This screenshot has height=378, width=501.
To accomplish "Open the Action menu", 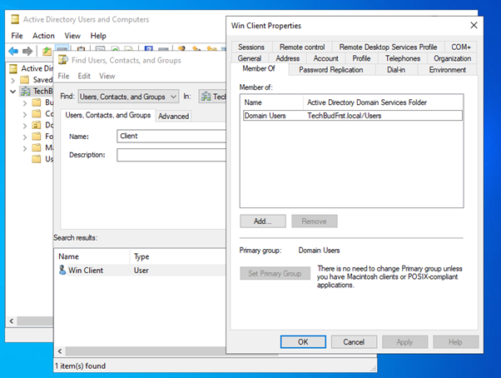I will coord(43,36).
